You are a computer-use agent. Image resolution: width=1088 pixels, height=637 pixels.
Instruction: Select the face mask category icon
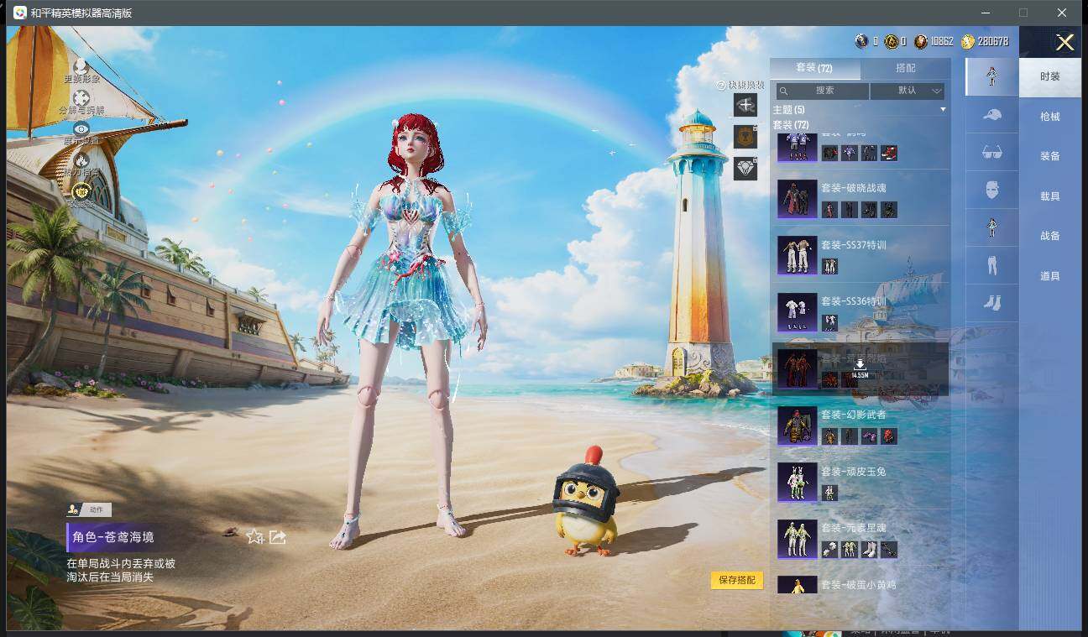tap(991, 190)
